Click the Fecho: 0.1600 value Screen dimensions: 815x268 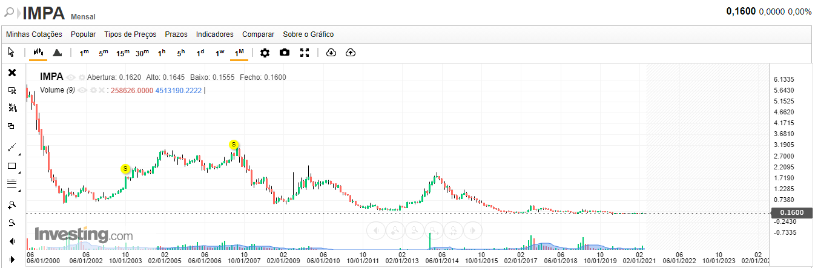click(263, 77)
